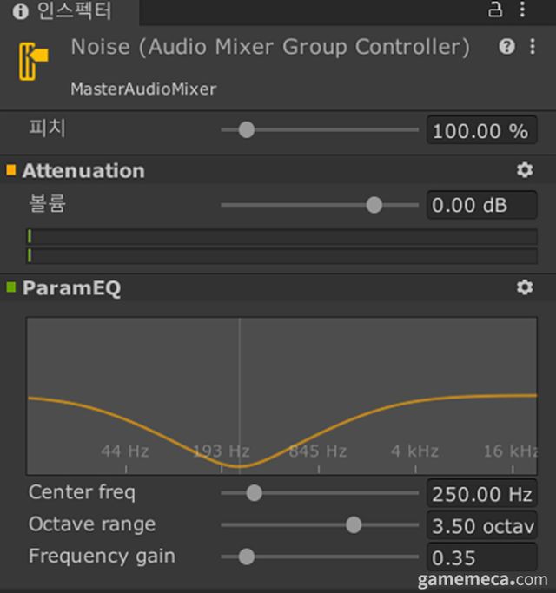Open the Inspector tab's three-dot menu
The image size is (556, 593).
coord(522,10)
